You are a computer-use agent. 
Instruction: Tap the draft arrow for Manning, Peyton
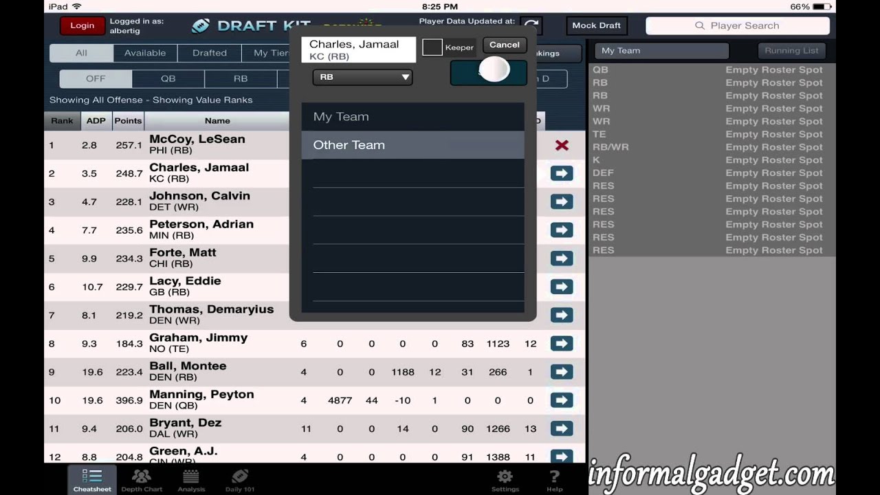click(562, 400)
